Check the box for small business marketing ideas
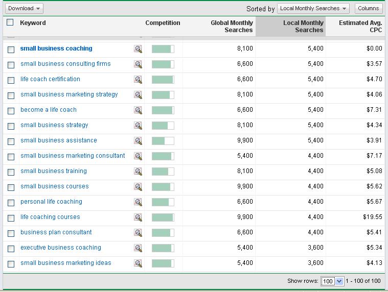This screenshot has height=292, width=388. (11, 264)
